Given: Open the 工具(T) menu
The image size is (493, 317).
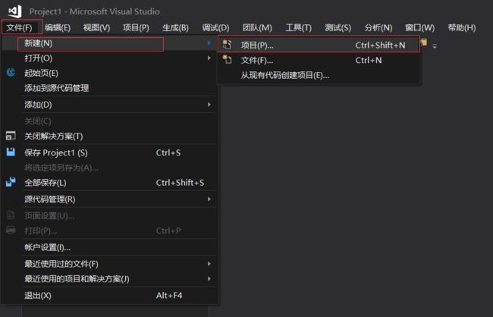Looking at the screenshot, I should click(x=298, y=27).
